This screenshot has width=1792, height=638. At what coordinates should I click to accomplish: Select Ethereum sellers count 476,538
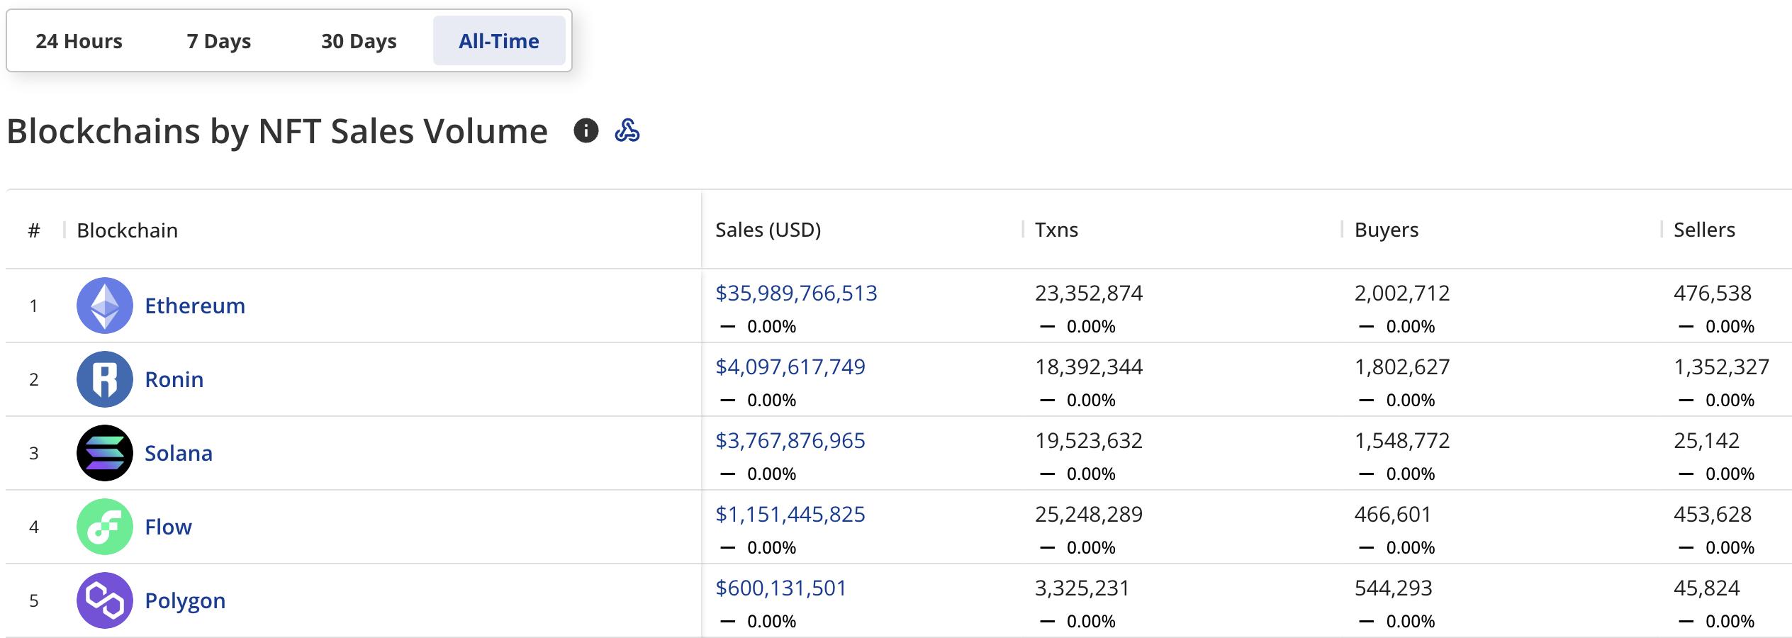1713,293
